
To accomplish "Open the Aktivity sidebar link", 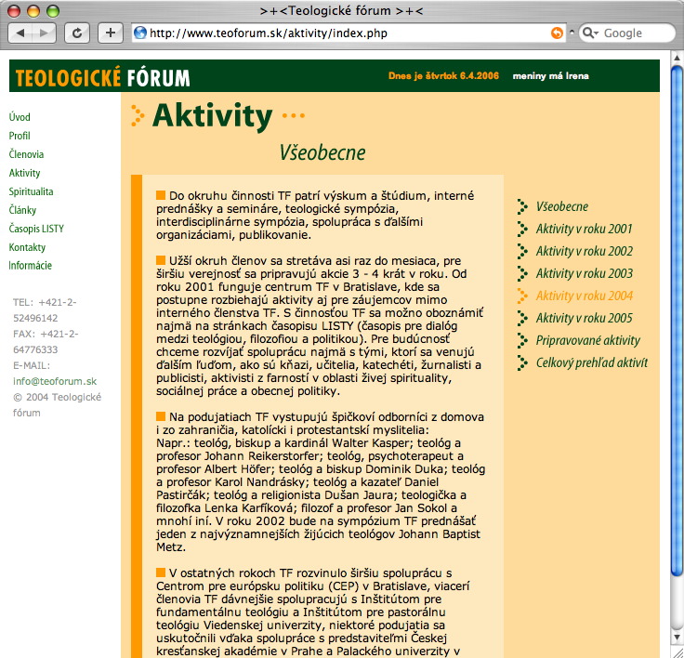I will coord(24,173).
